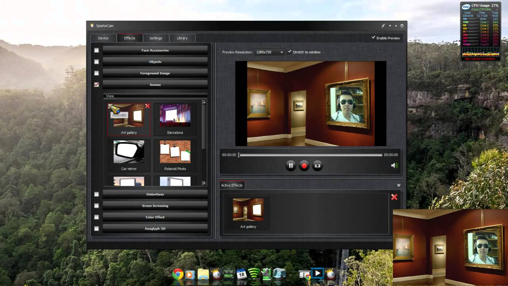Enable the Face Accessories checkbox
508x286 pixels.
point(96,50)
